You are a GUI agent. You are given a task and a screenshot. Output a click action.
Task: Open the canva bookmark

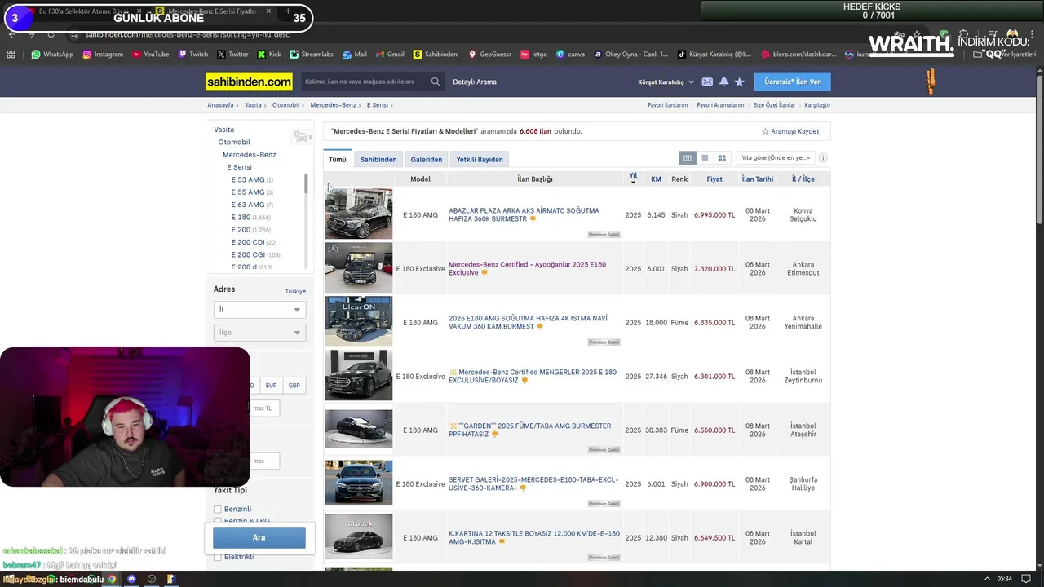pos(571,55)
